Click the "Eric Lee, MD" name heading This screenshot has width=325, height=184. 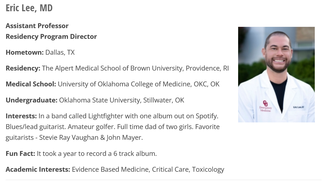tap(29, 8)
